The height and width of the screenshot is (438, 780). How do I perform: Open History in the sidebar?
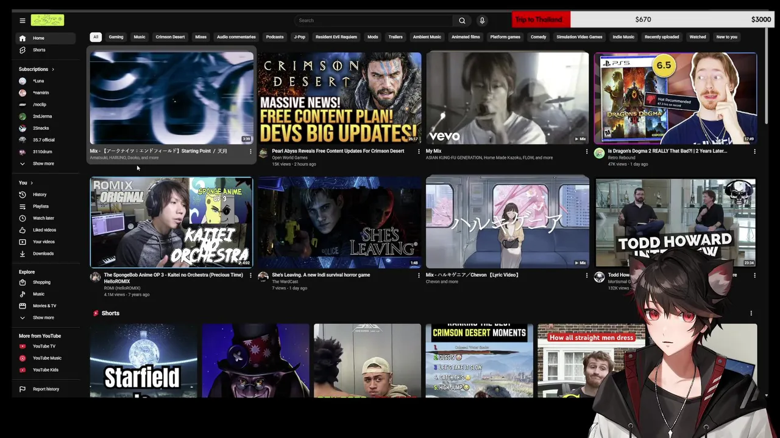[x=46, y=195]
